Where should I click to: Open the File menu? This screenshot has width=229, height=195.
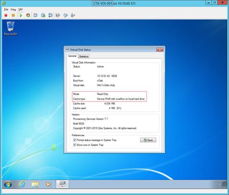tap(6, 10)
